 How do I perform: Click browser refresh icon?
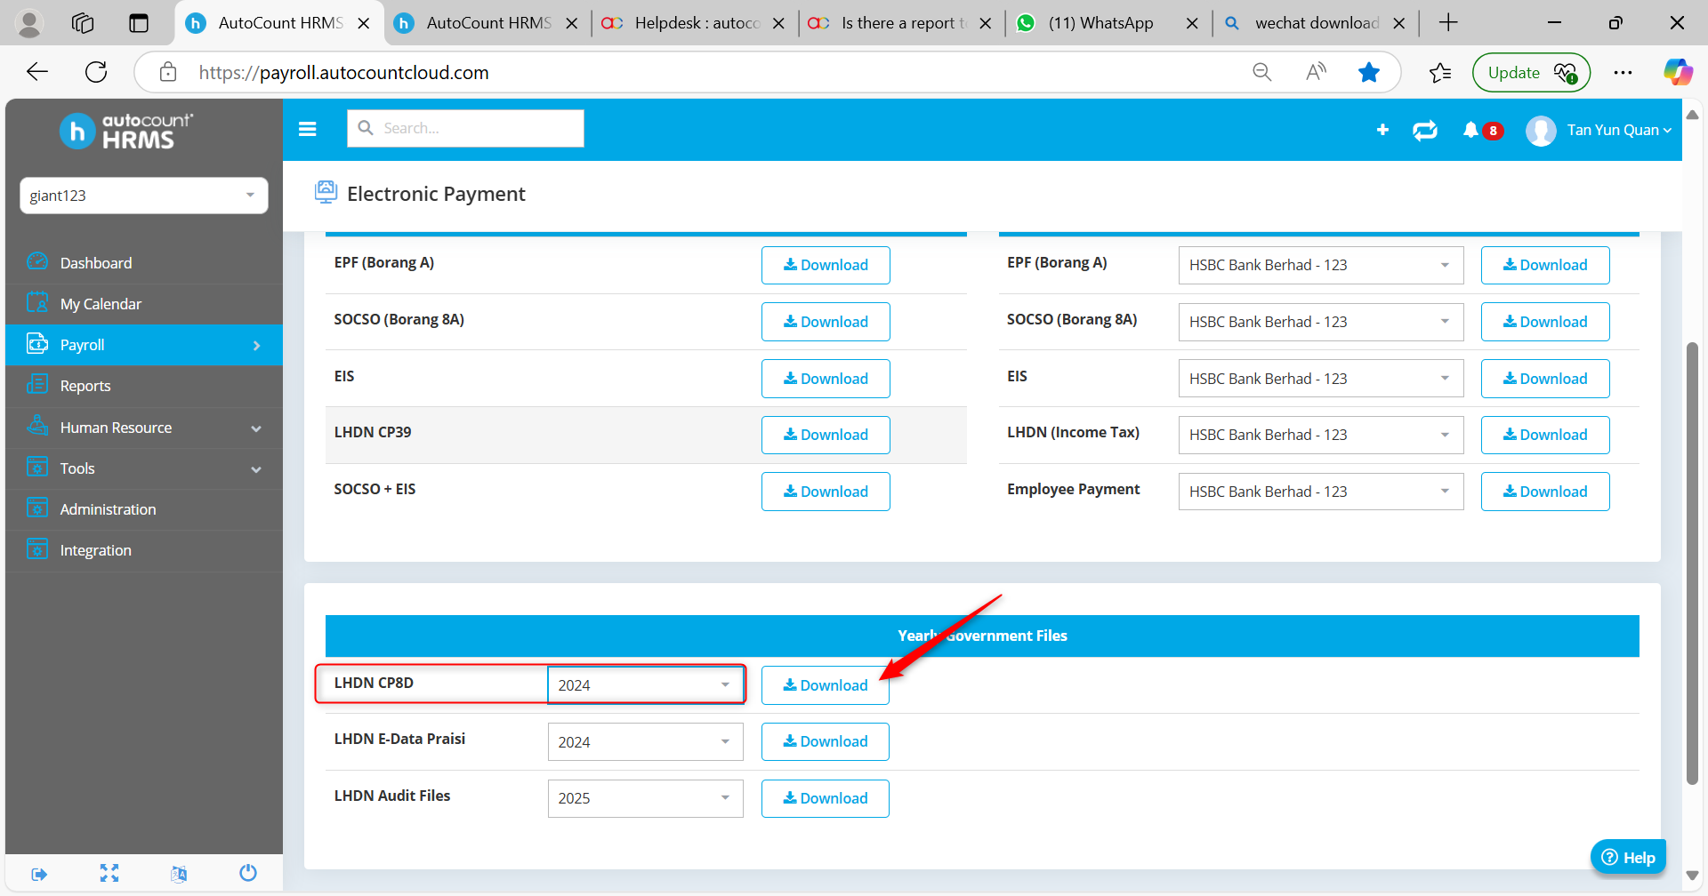(96, 72)
